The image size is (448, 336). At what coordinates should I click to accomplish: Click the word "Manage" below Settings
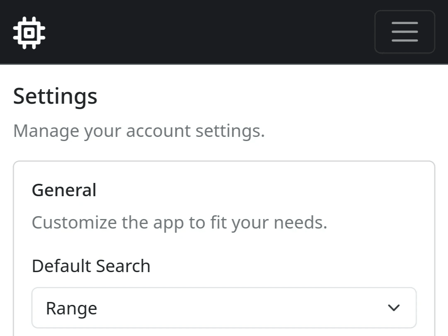click(x=46, y=131)
